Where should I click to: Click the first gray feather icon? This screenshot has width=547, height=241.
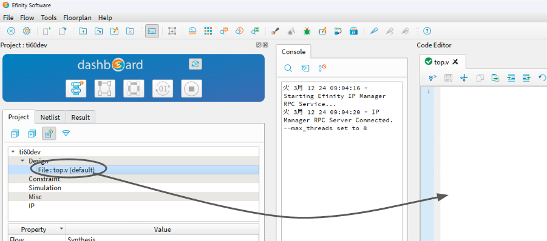(x=390, y=31)
